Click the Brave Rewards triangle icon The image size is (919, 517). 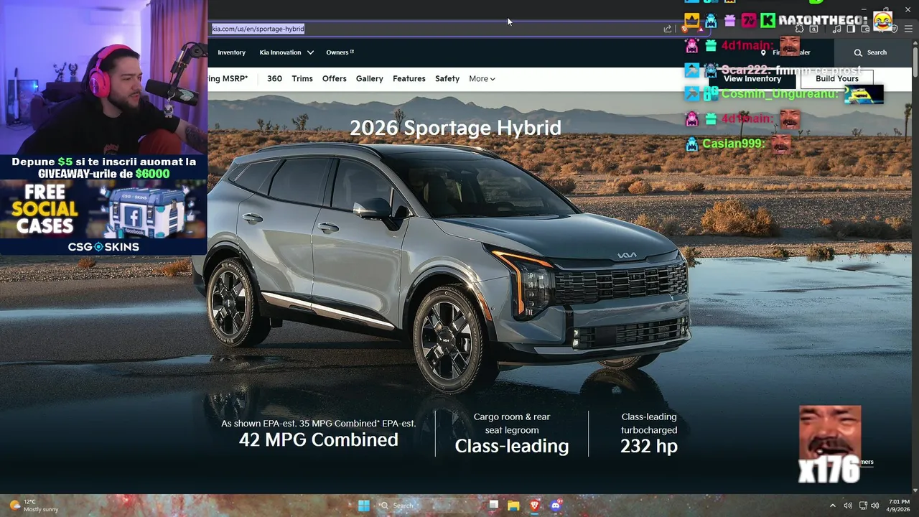click(700, 29)
